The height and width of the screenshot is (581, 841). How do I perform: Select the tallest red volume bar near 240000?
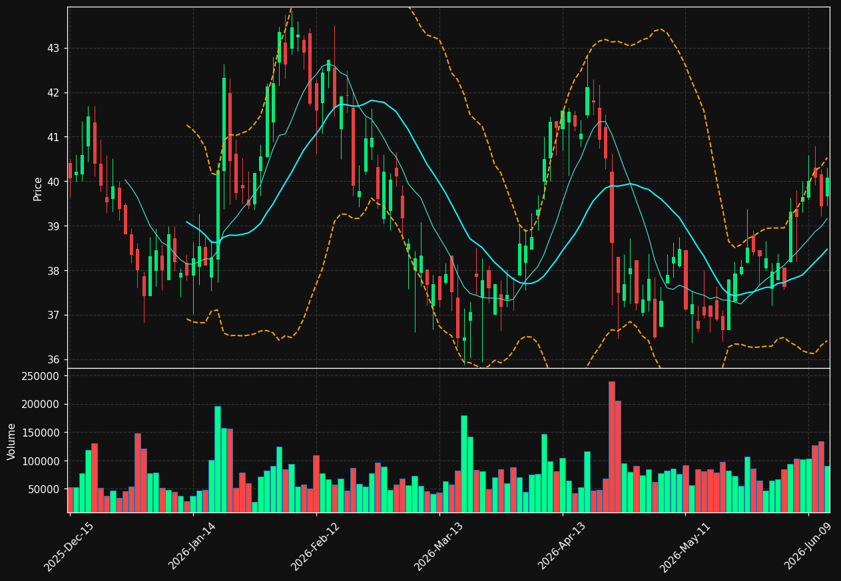[612, 447]
